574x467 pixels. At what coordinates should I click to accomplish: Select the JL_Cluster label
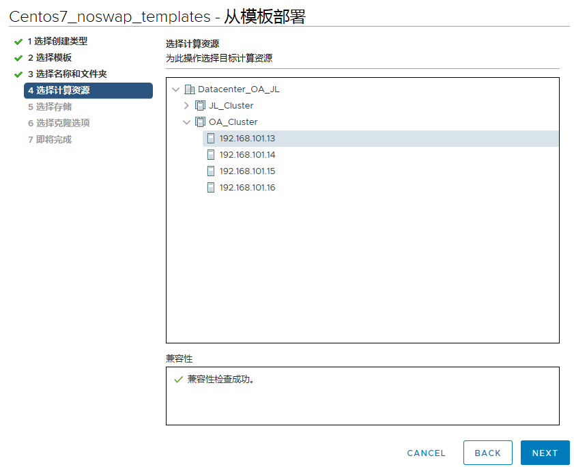(231, 106)
